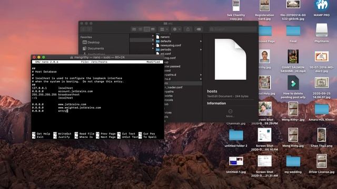This screenshot has width=337, height=189.
Task: Select Driver License.jpg on the desktop
Action: pyautogui.click(x=322, y=161)
